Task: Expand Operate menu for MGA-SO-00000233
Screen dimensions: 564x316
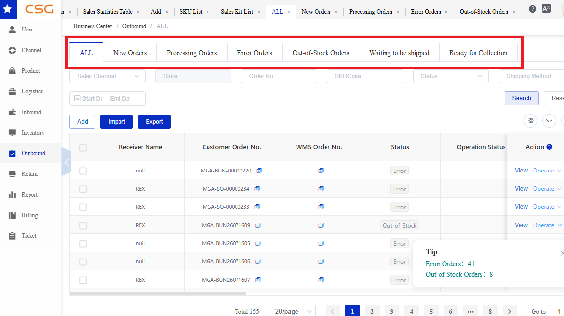Action: coord(547,207)
